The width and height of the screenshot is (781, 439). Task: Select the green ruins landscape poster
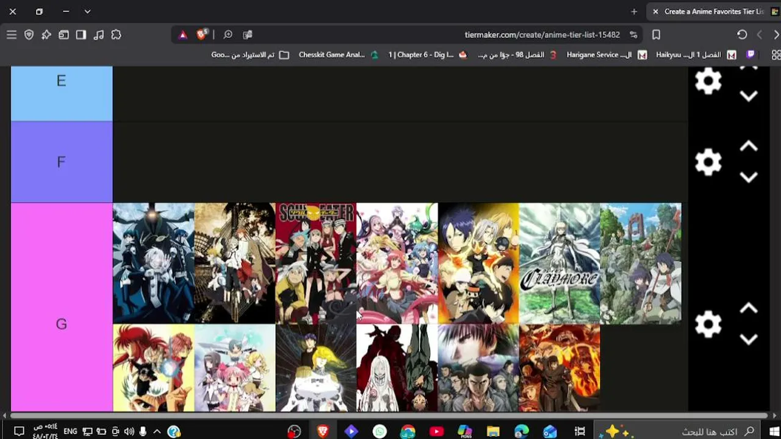tap(641, 263)
